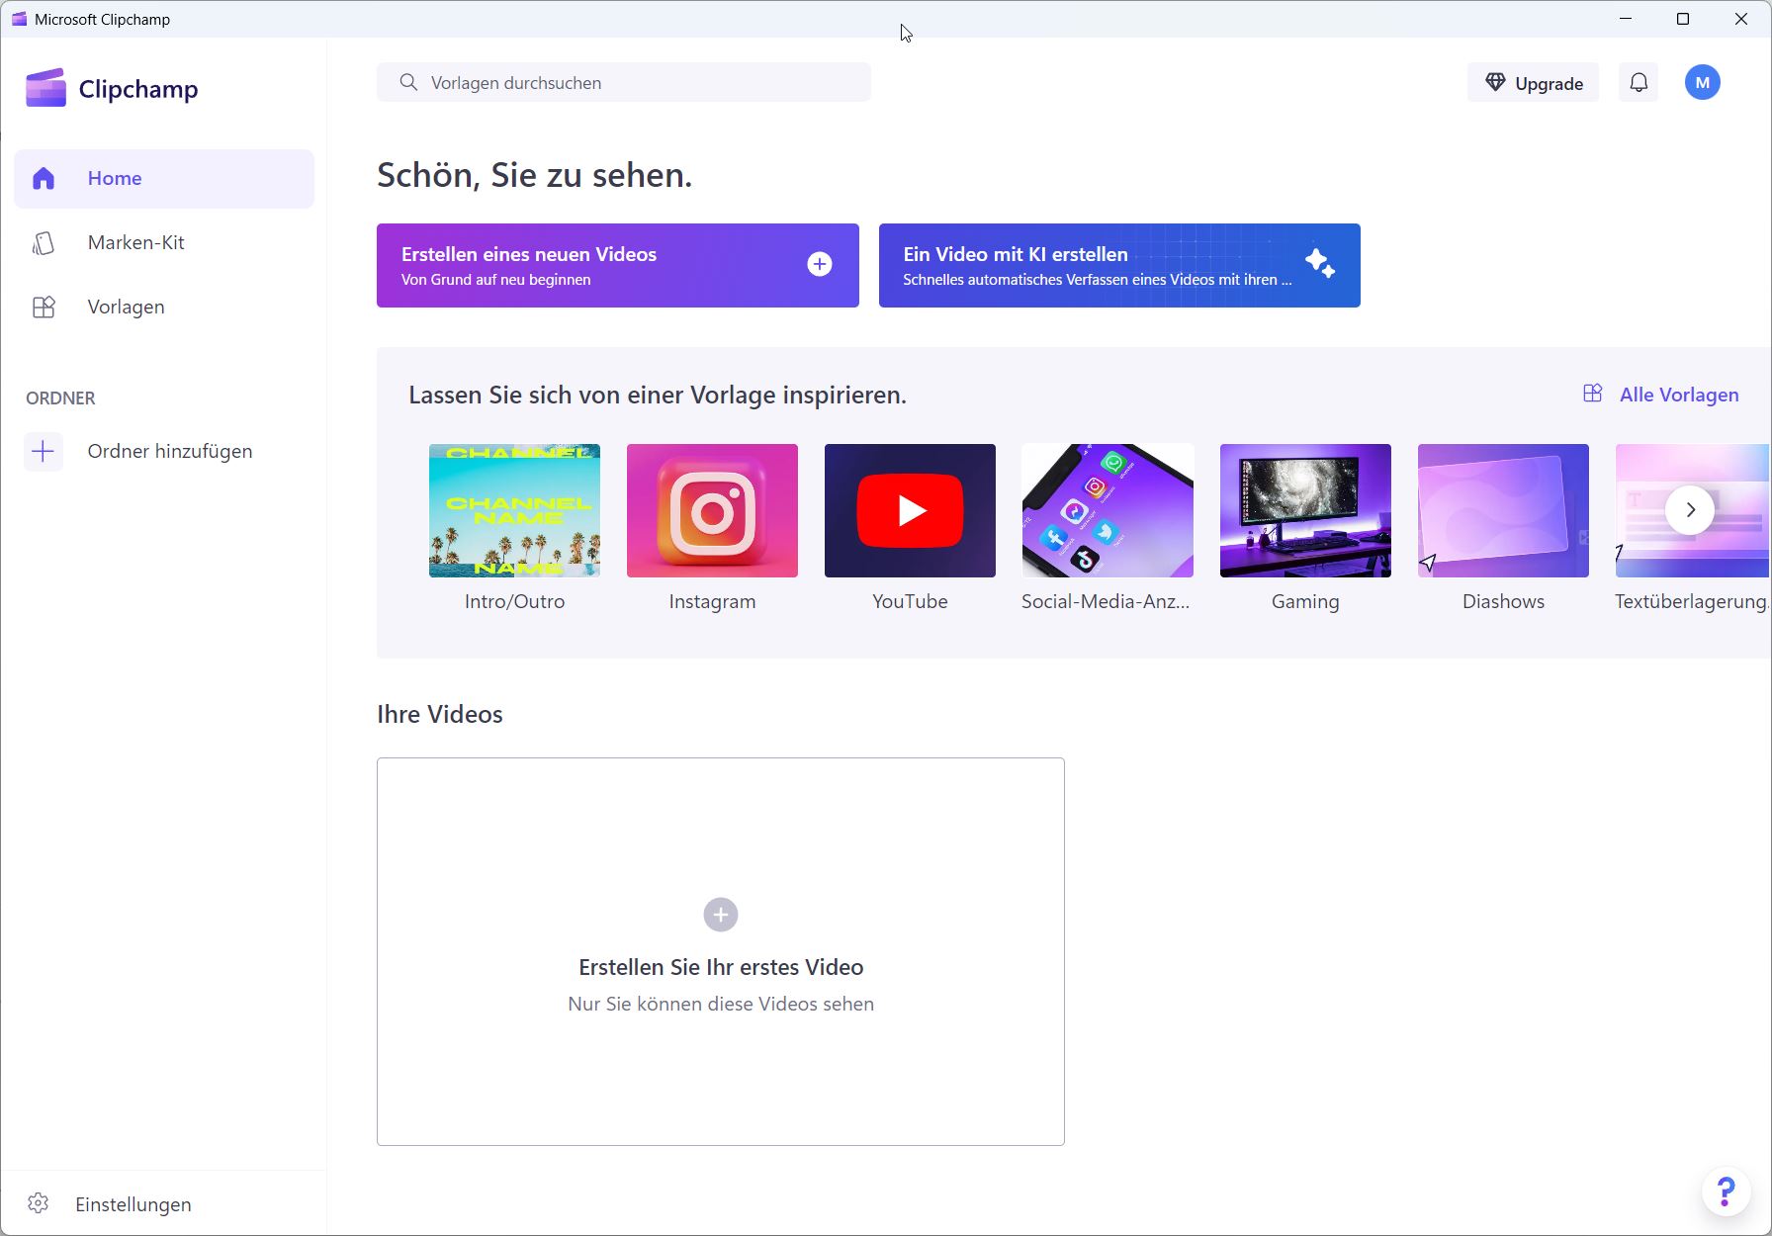Maximize the Clipchamp window
Image resolution: width=1772 pixels, height=1236 pixels.
(1683, 19)
